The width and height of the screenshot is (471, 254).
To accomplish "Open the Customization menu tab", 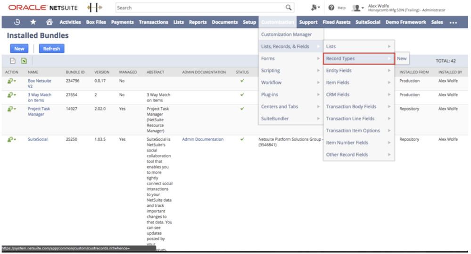I will (x=278, y=22).
